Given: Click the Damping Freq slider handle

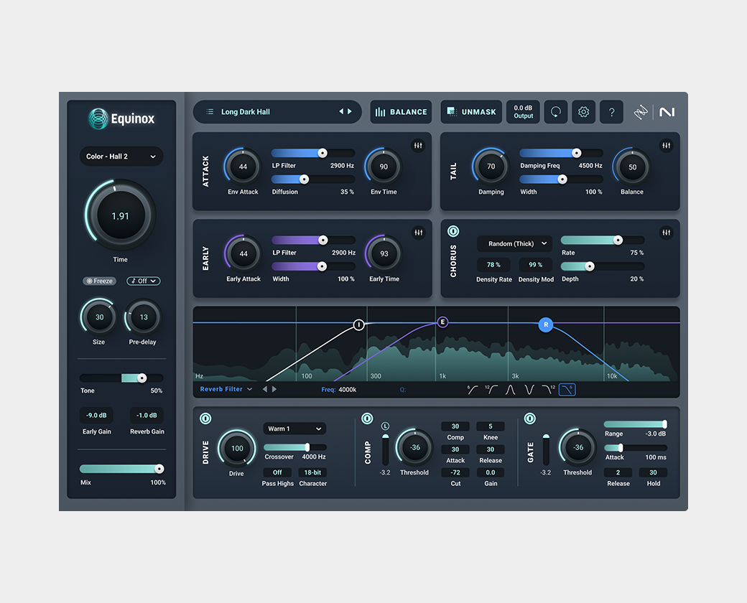Looking at the screenshot, I should [x=577, y=153].
